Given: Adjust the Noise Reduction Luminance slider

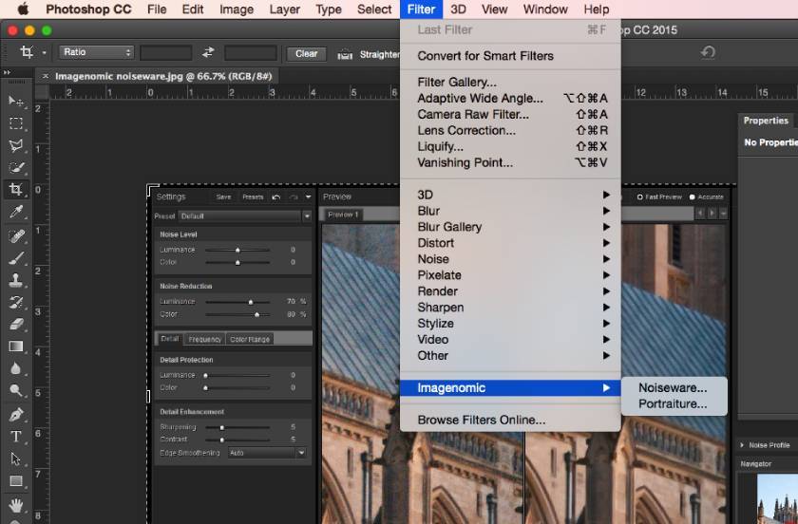Looking at the screenshot, I should [251, 302].
